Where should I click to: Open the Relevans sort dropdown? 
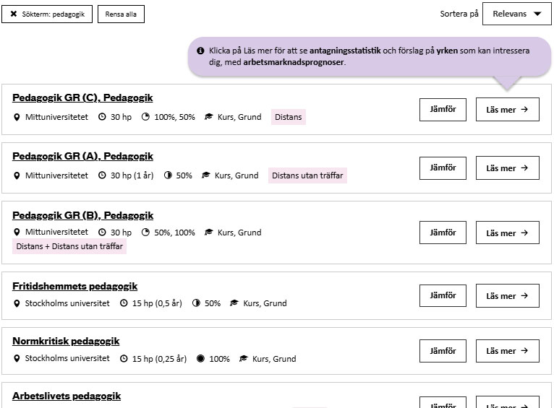click(516, 14)
